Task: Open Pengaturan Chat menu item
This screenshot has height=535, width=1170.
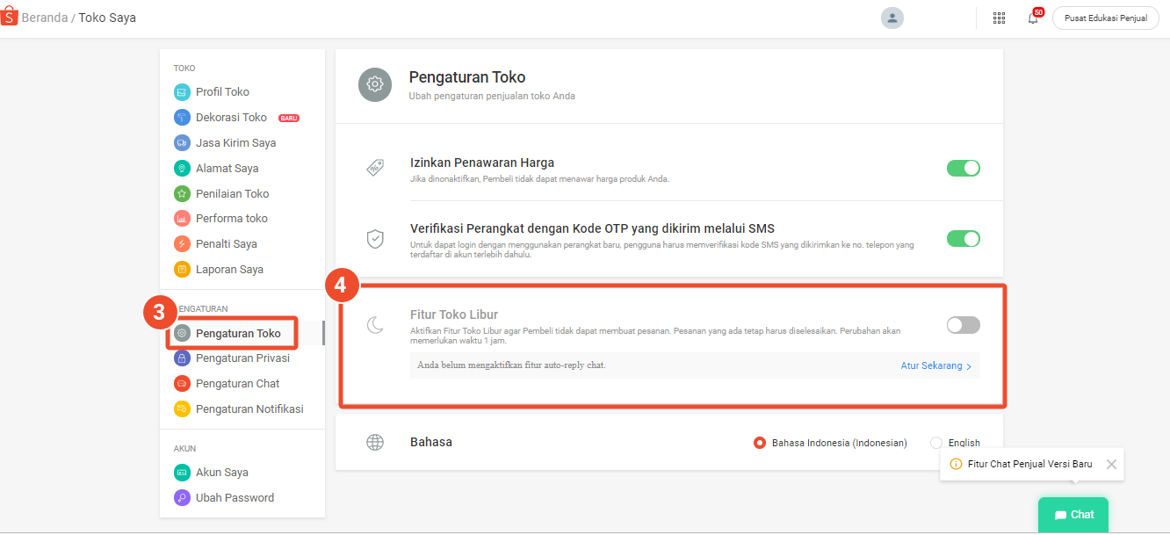Action: pos(237,384)
